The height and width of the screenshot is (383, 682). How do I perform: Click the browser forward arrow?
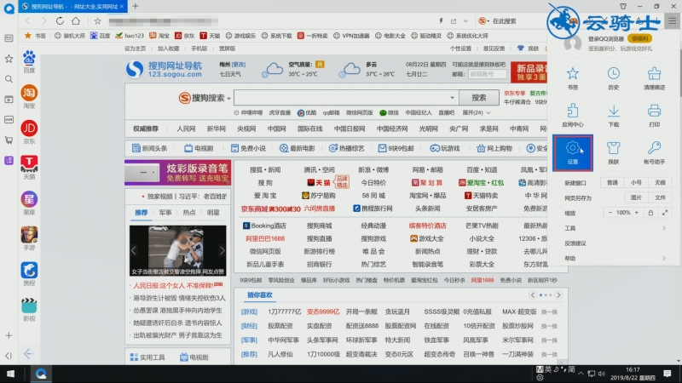point(43,20)
